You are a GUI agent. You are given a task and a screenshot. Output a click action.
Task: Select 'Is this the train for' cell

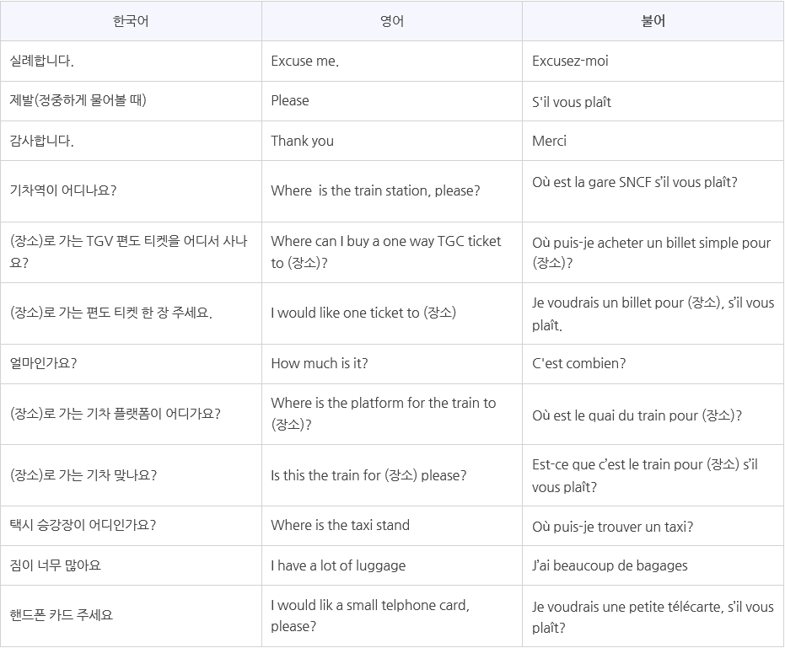point(392,475)
